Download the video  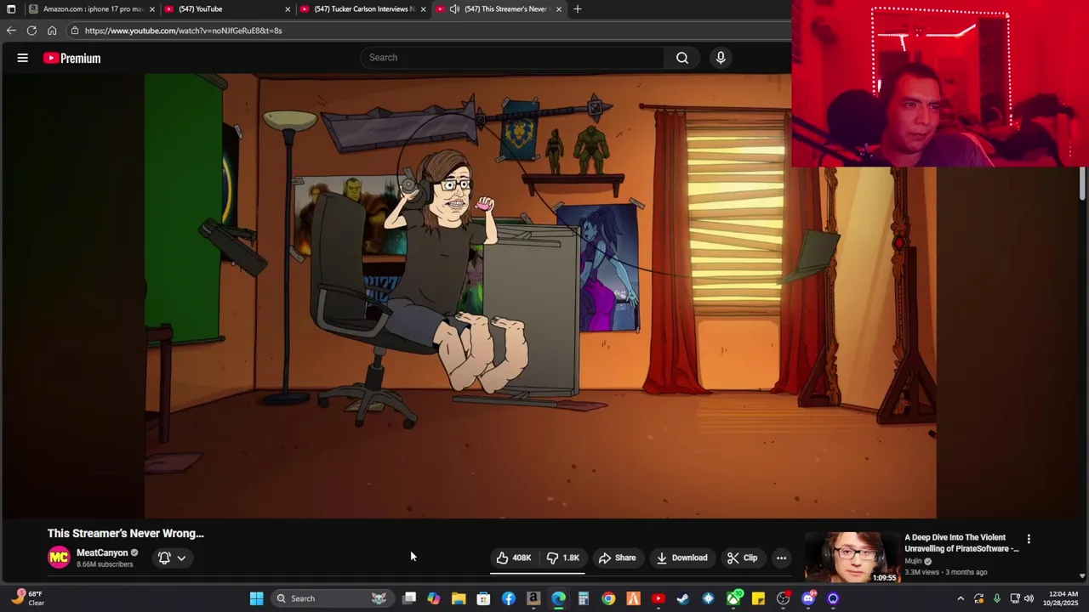(x=682, y=558)
